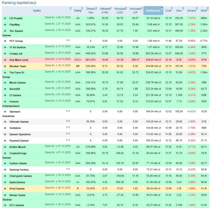210x208 pixels.
Task: Click Creepy Jar 448,02% yearly change
Action: [91, 54]
